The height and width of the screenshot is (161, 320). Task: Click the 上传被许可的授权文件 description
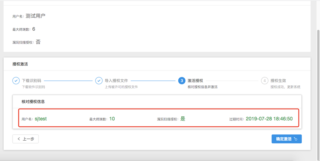click(x=121, y=87)
